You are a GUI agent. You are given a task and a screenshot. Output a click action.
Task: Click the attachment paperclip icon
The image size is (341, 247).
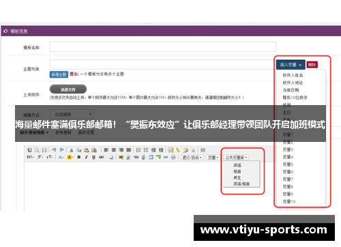143,157
